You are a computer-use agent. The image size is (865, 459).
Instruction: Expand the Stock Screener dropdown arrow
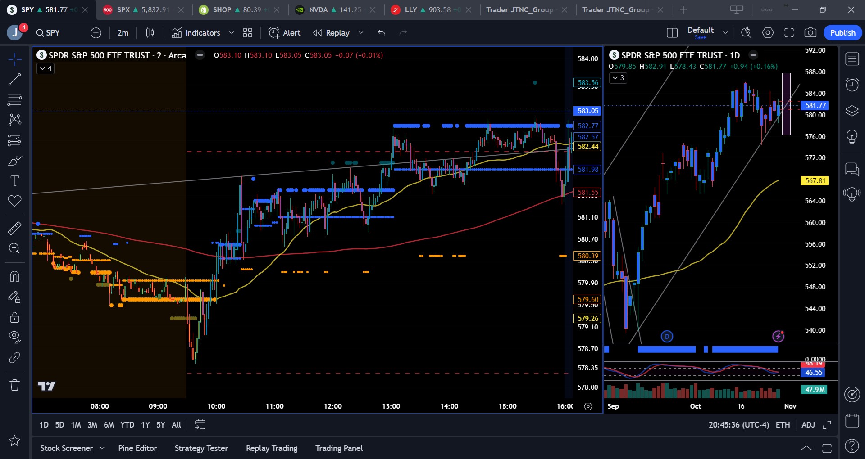102,448
